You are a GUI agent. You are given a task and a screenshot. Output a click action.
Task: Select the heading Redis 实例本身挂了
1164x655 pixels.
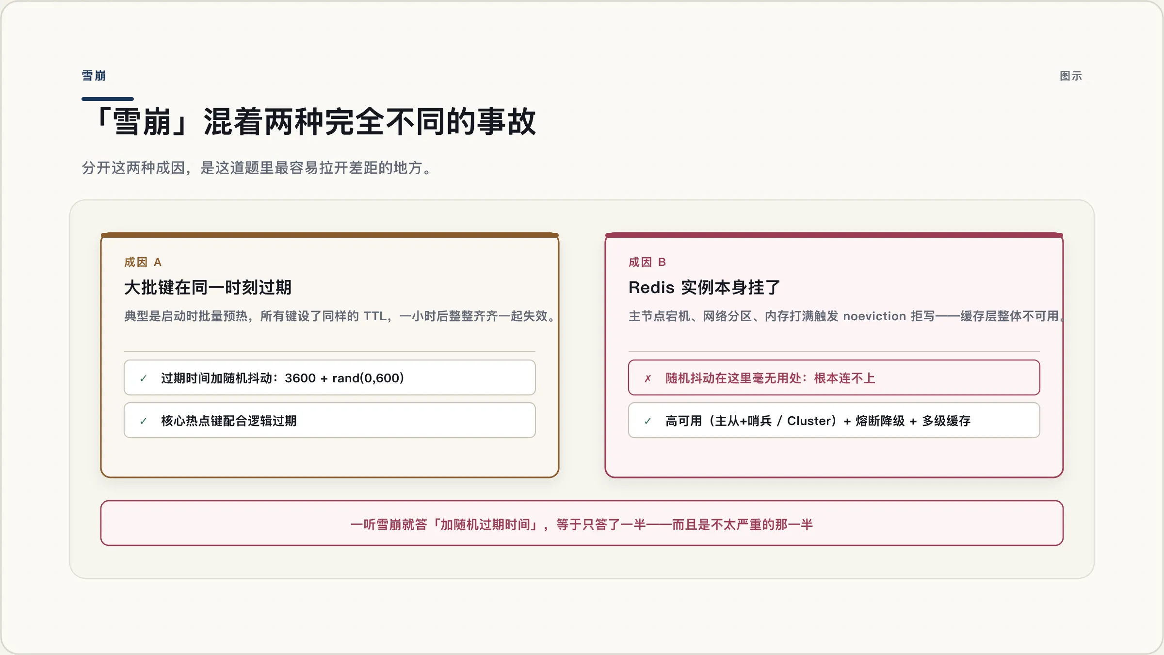click(704, 287)
